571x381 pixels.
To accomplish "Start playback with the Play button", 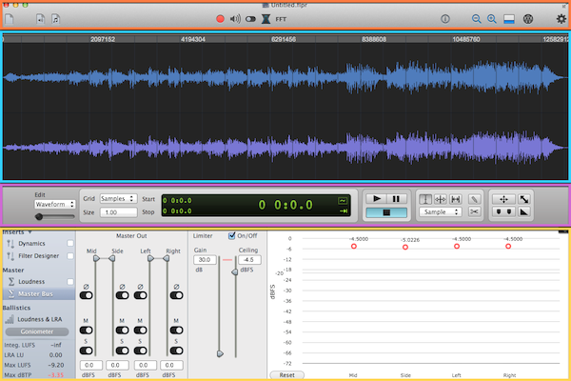I will click(376, 199).
